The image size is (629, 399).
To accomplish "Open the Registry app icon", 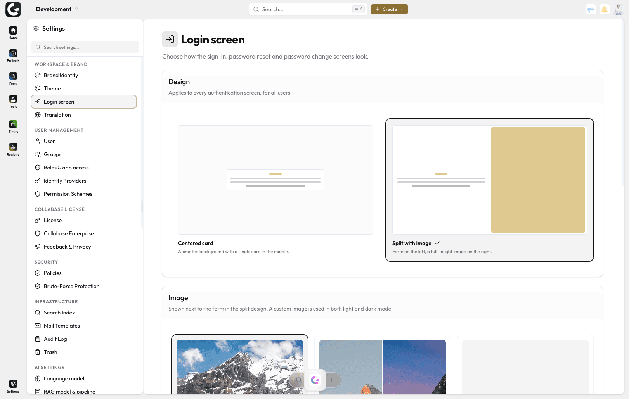I will click(13, 149).
